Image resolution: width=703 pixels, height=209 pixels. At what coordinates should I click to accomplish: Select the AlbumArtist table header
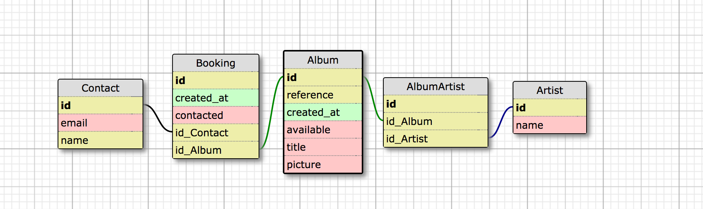(436, 87)
